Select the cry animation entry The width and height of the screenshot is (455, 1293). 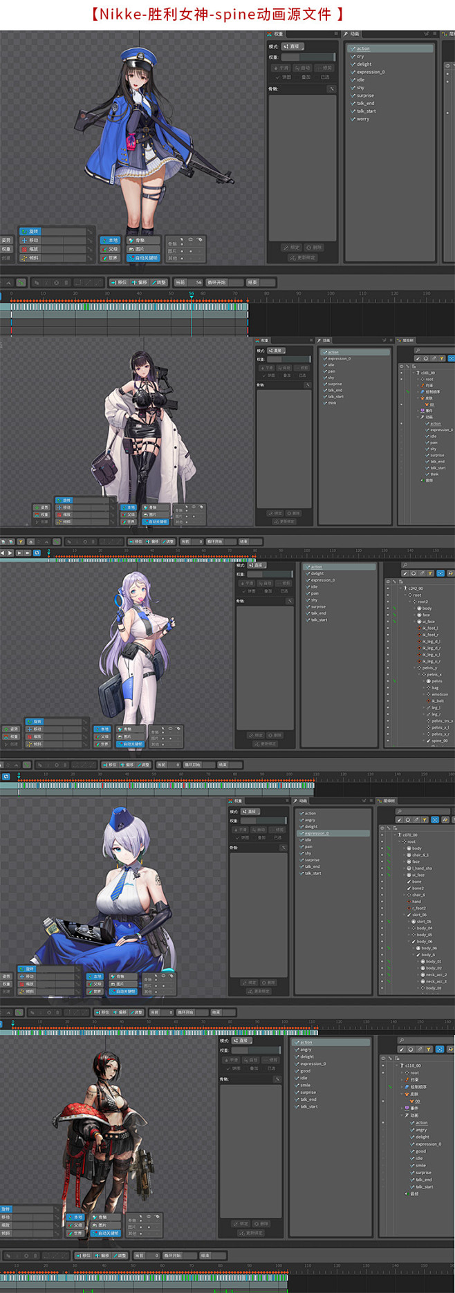pyautogui.click(x=360, y=57)
